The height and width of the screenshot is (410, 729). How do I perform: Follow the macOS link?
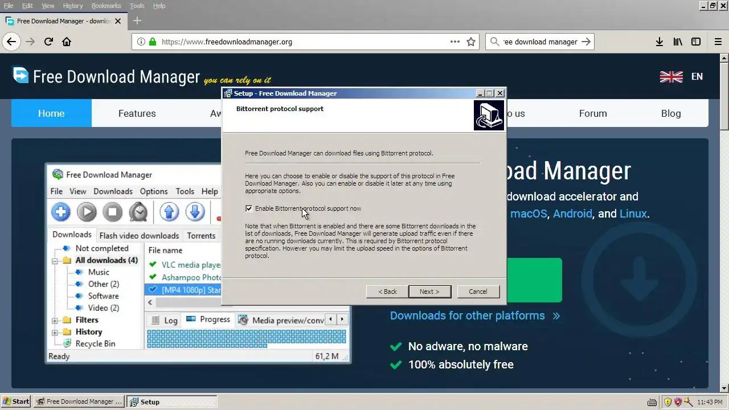coord(529,214)
